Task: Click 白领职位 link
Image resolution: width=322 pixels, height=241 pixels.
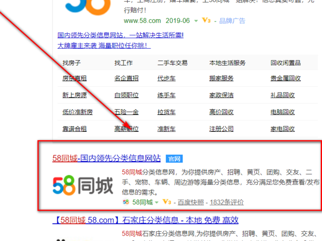Action: click(x=127, y=95)
